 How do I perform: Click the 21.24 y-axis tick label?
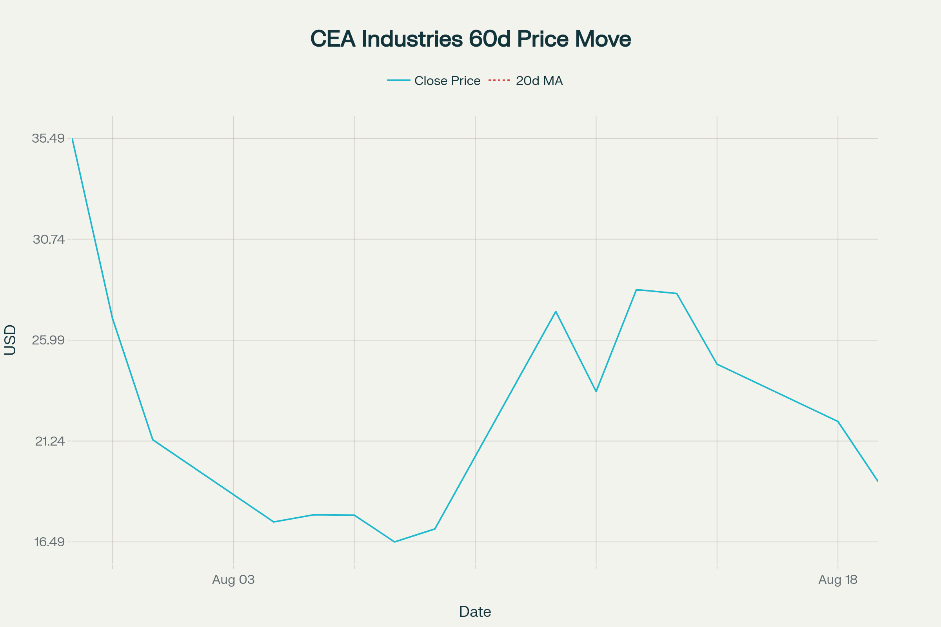(x=50, y=442)
